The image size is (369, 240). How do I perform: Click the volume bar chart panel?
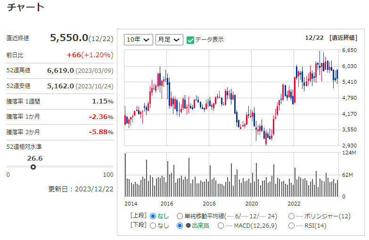click(231, 175)
